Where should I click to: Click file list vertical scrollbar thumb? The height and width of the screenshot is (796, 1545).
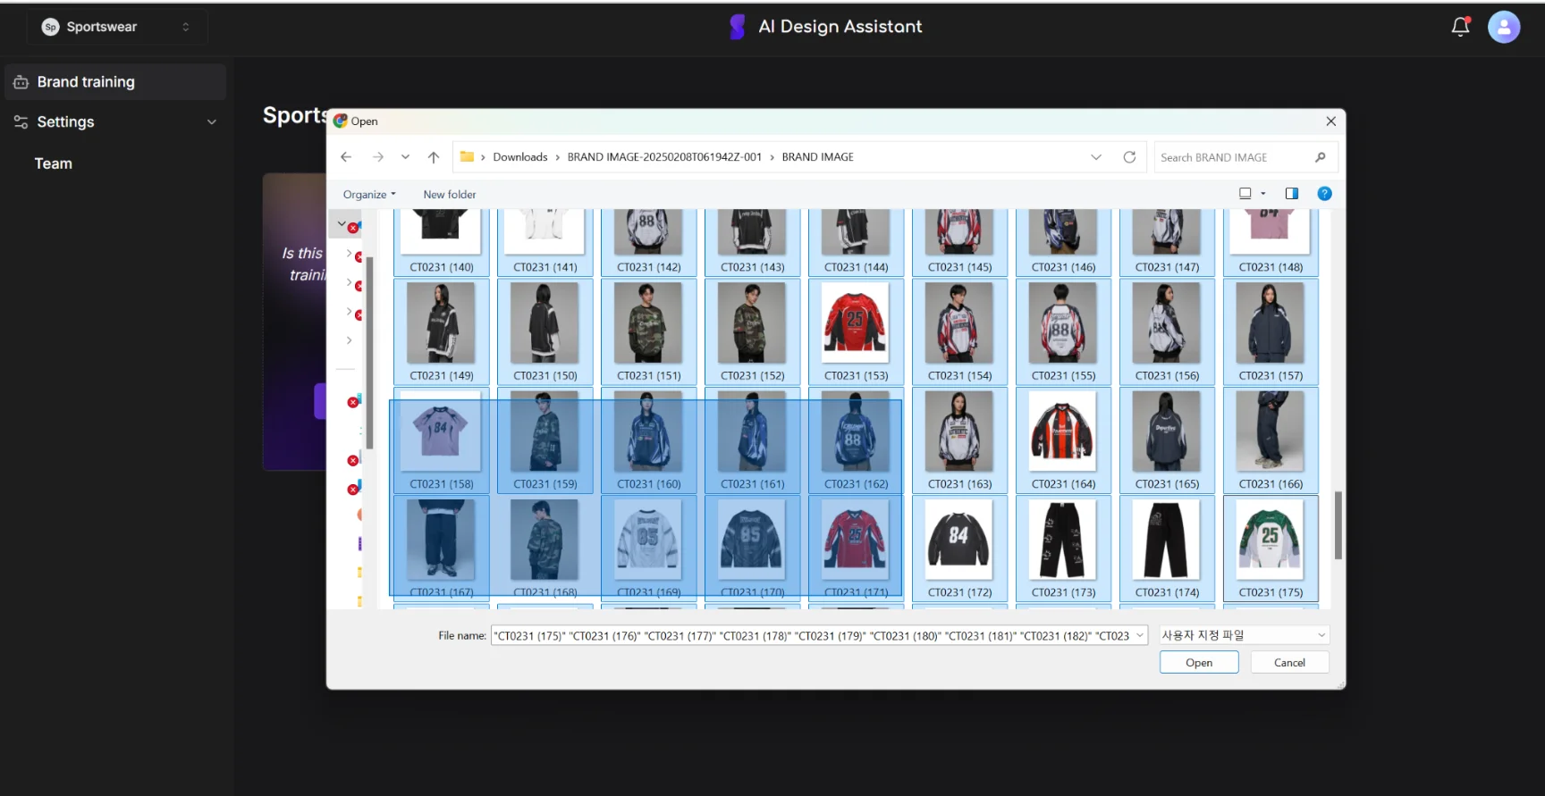click(x=1338, y=525)
